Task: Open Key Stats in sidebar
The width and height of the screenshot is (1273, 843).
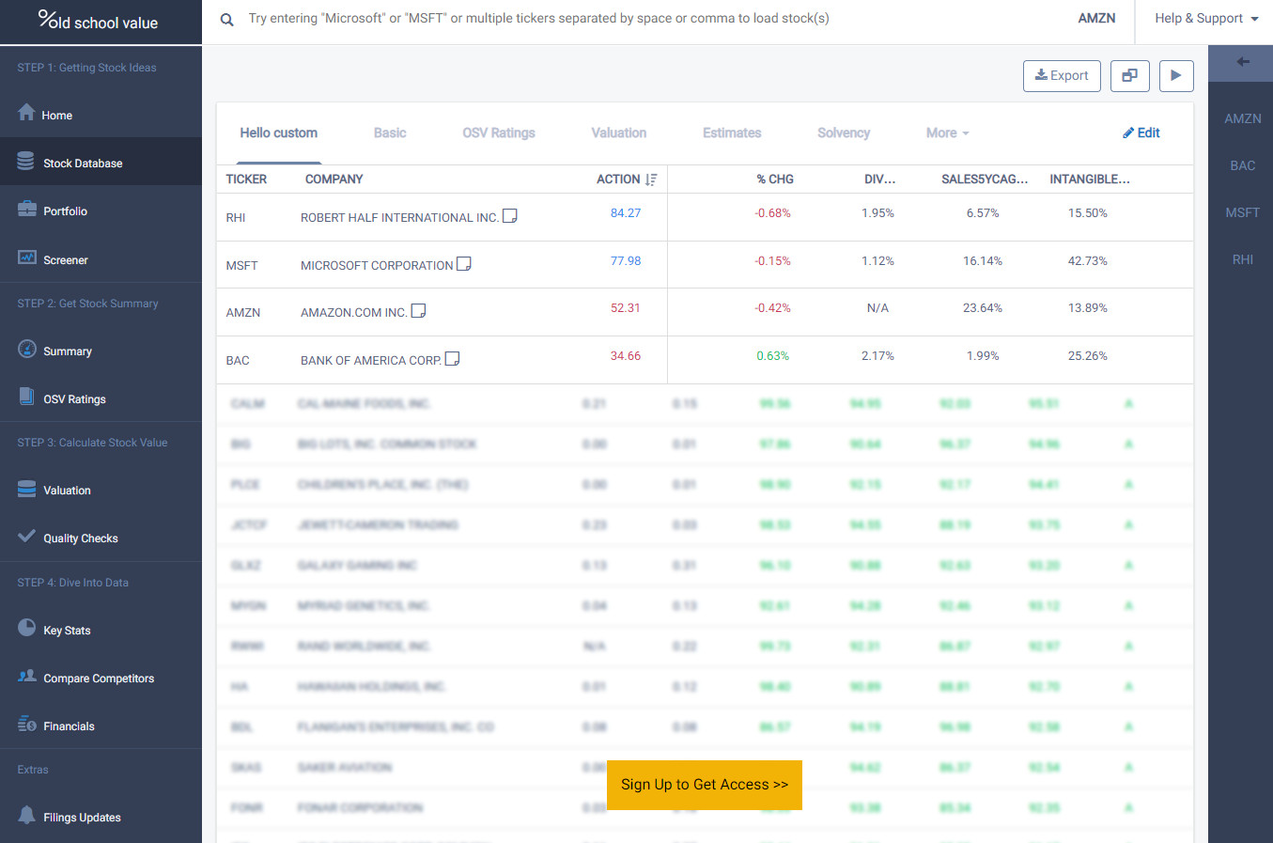Action: coord(101,630)
